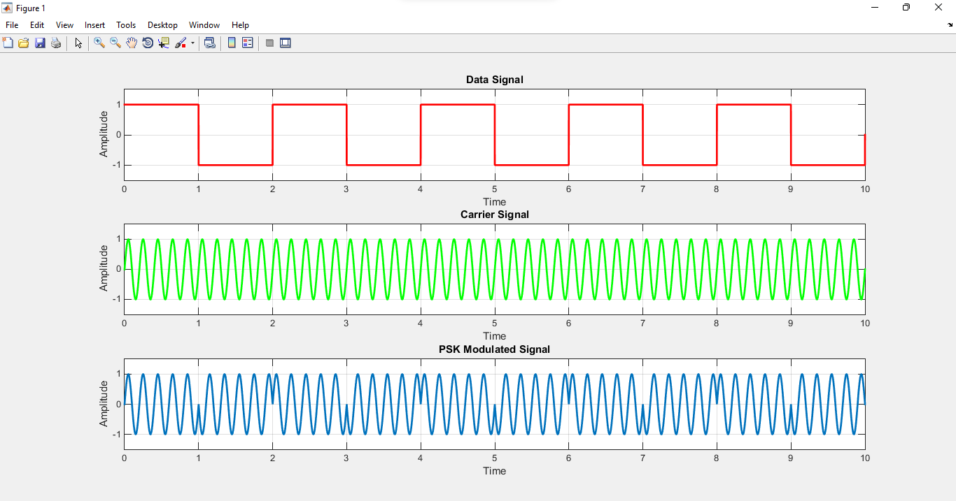The width and height of the screenshot is (956, 501).
Task: Click the Link Plot toolbar button
Action: pyautogui.click(x=209, y=43)
